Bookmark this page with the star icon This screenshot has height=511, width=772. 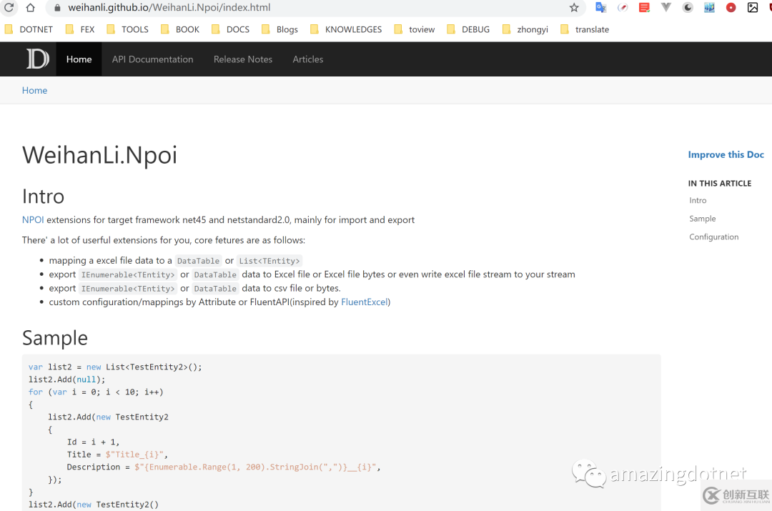tap(574, 8)
